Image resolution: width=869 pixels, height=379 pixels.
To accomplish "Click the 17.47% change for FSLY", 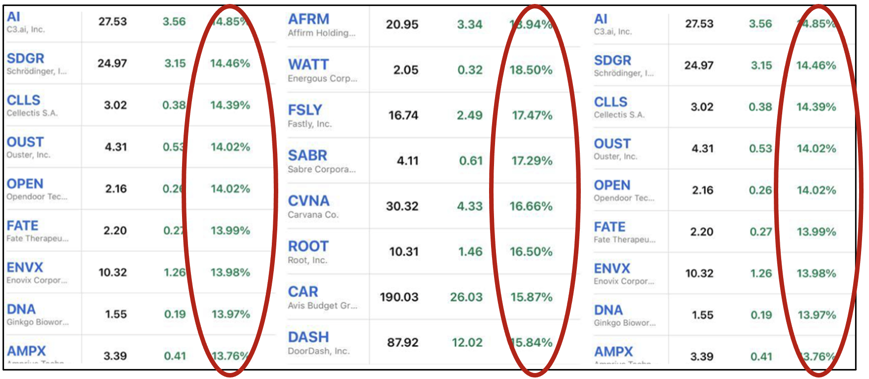I will pyautogui.click(x=532, y=116).
